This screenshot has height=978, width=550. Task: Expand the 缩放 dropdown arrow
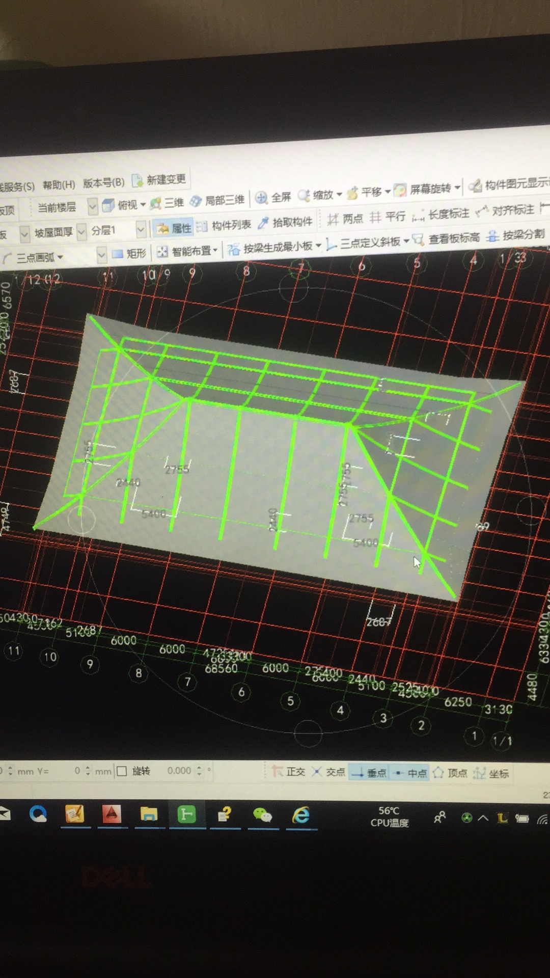point(339,194)
